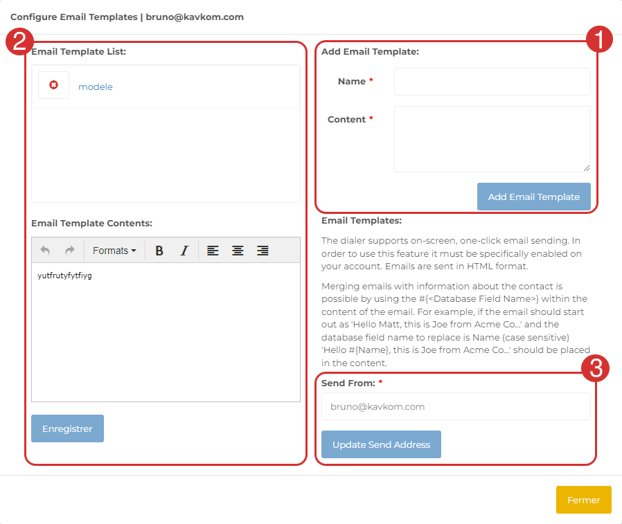622x524 pixels.
Task: Click the red number 1 badge
Action: 599,39
